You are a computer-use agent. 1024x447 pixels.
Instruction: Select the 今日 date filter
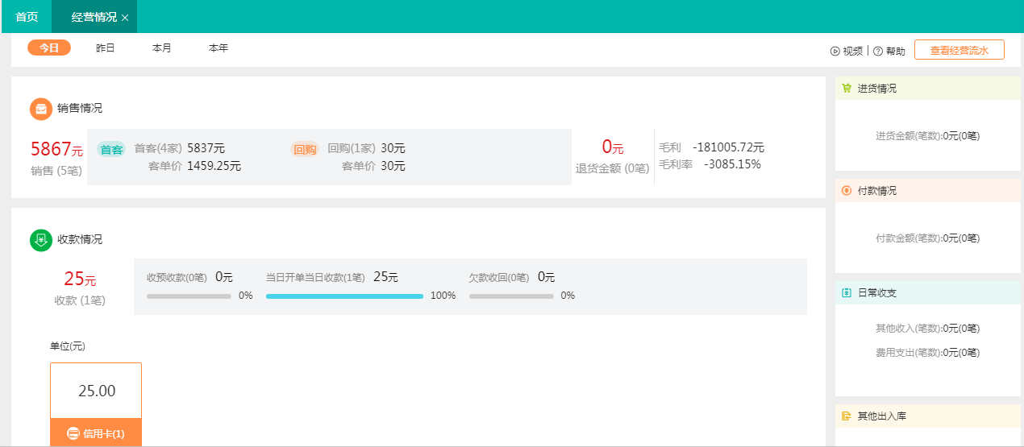pos(49,48)
